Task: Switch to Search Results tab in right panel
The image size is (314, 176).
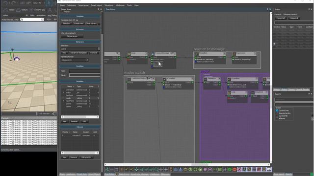Action: (x=303, y=89)
